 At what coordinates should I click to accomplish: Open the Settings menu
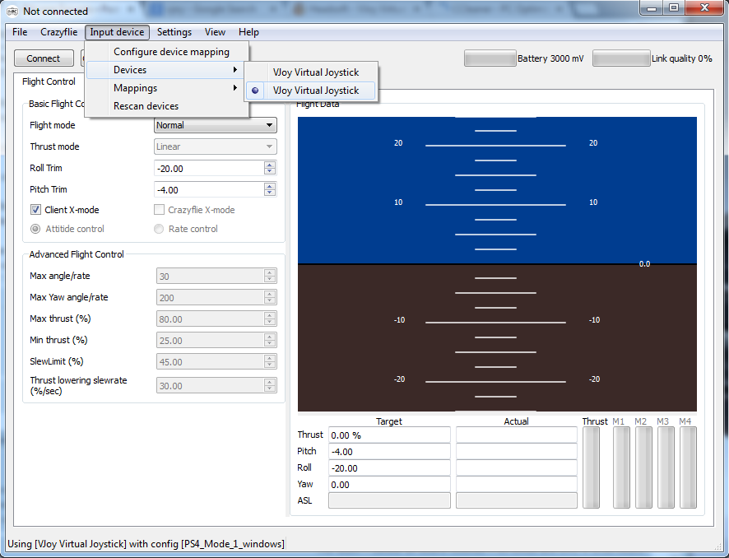174,32
